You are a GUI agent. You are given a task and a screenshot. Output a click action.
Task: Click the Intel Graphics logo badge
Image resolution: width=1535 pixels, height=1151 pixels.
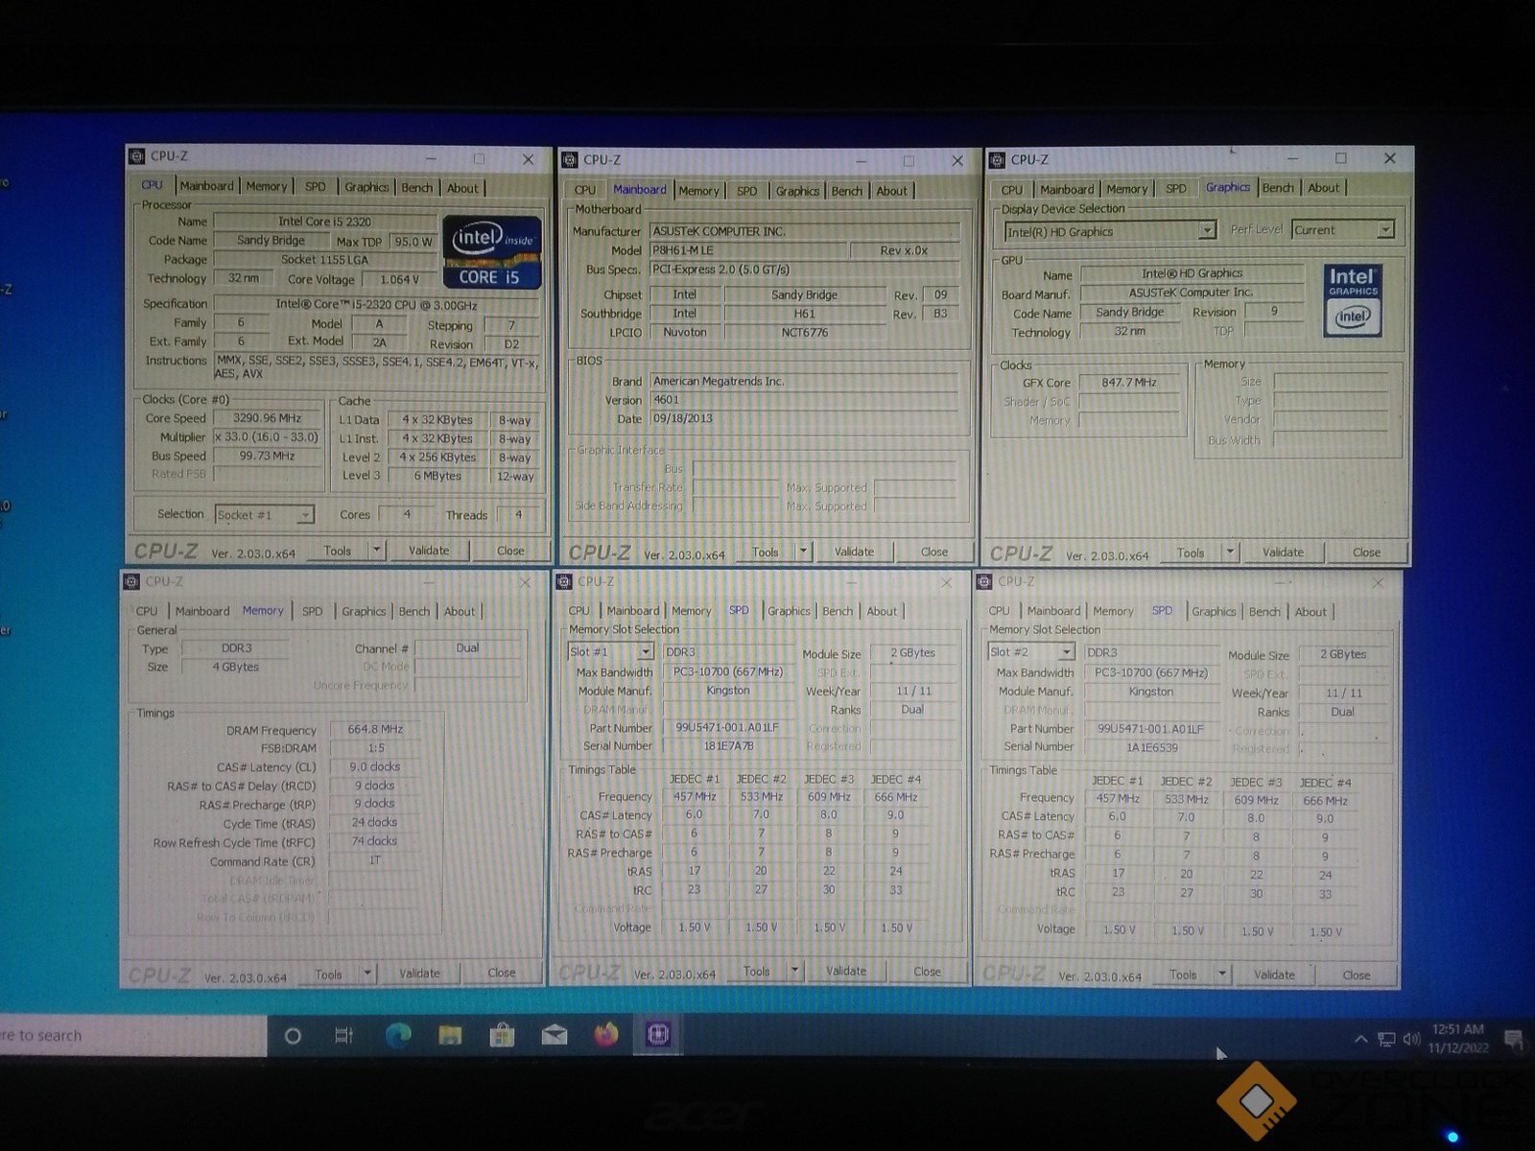click(1353, 301)
